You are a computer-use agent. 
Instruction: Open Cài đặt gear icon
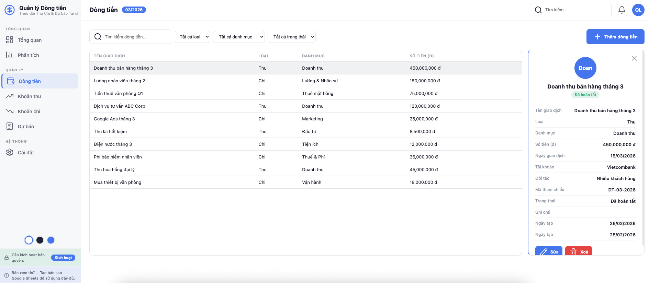click(10, 153)
